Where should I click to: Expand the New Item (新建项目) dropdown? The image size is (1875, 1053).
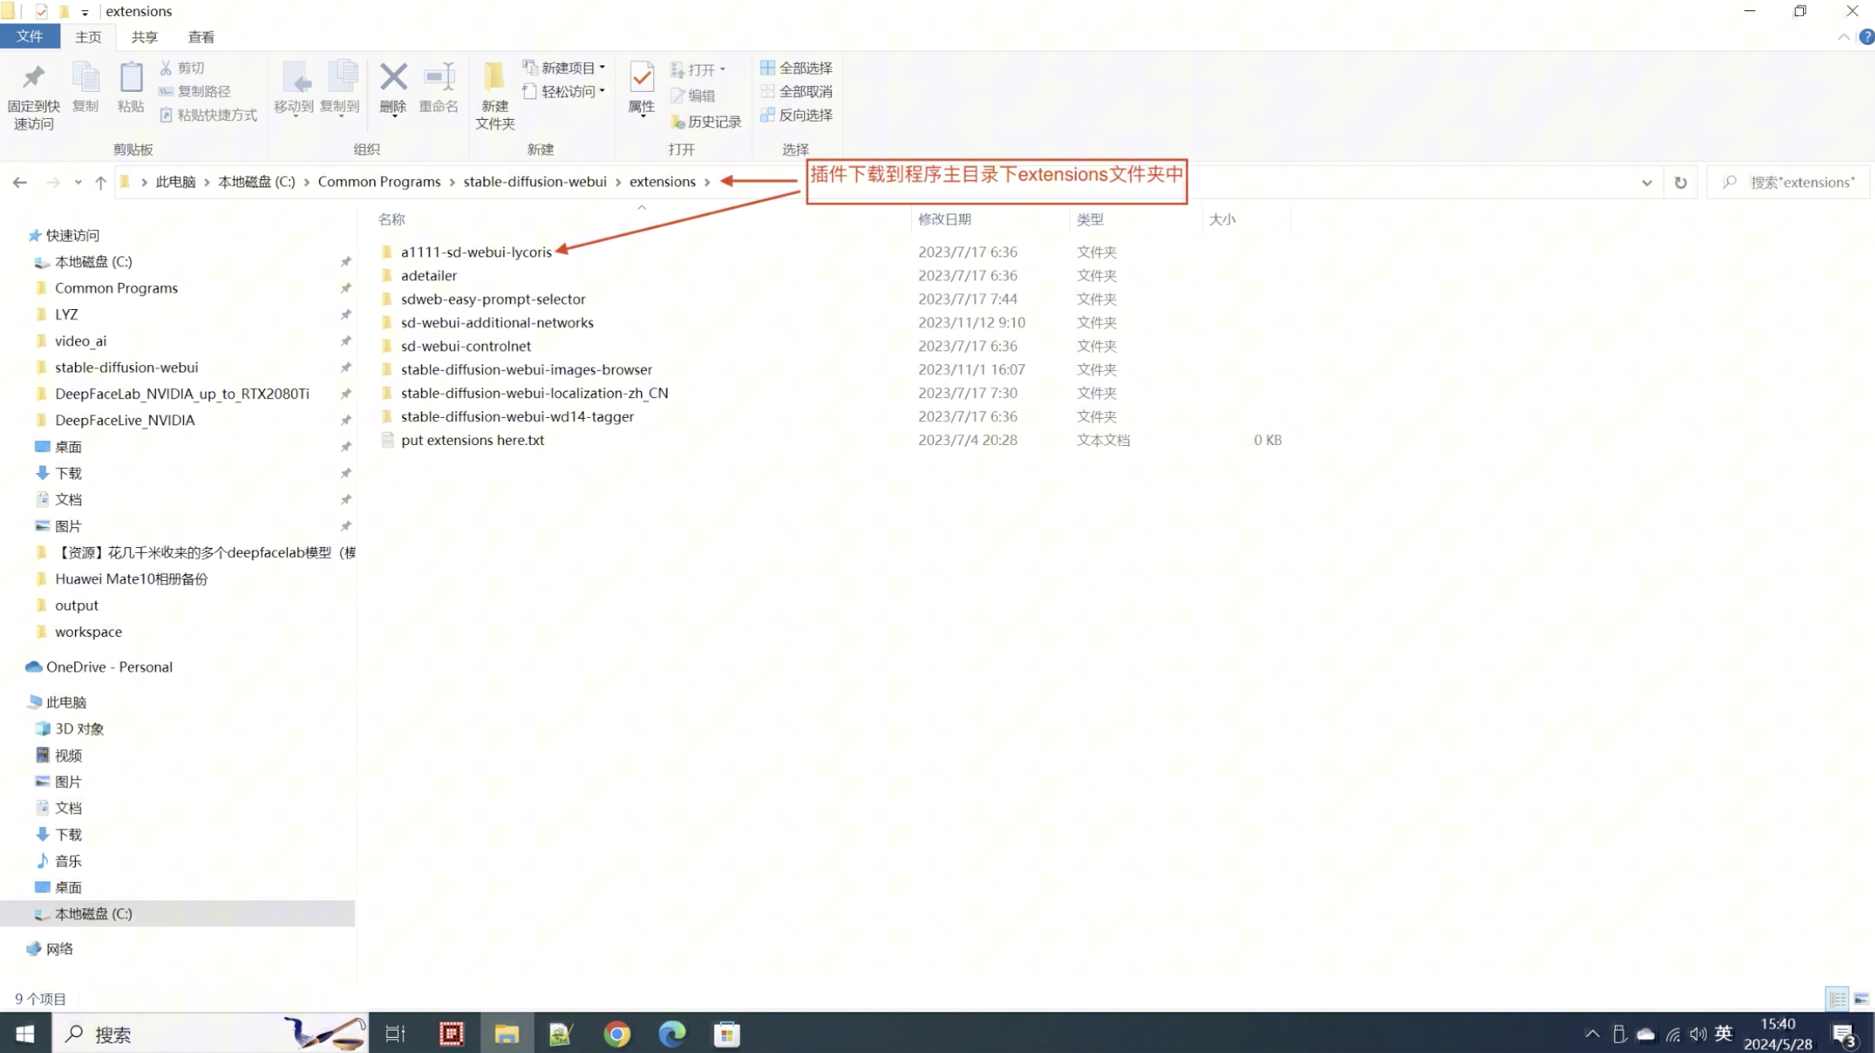(564, 68)
